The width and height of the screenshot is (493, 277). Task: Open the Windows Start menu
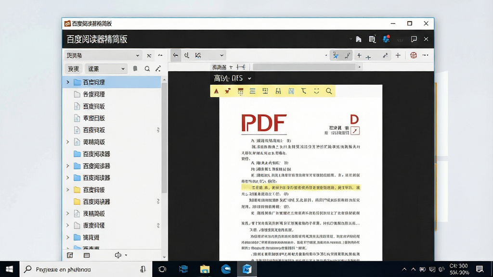[x=10, y=269]
